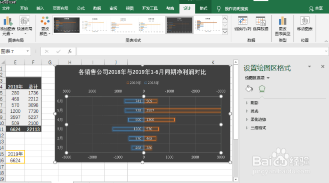Expand the formula bar
329x183 pixels.
pyautogui.click(x=326, y=51)
